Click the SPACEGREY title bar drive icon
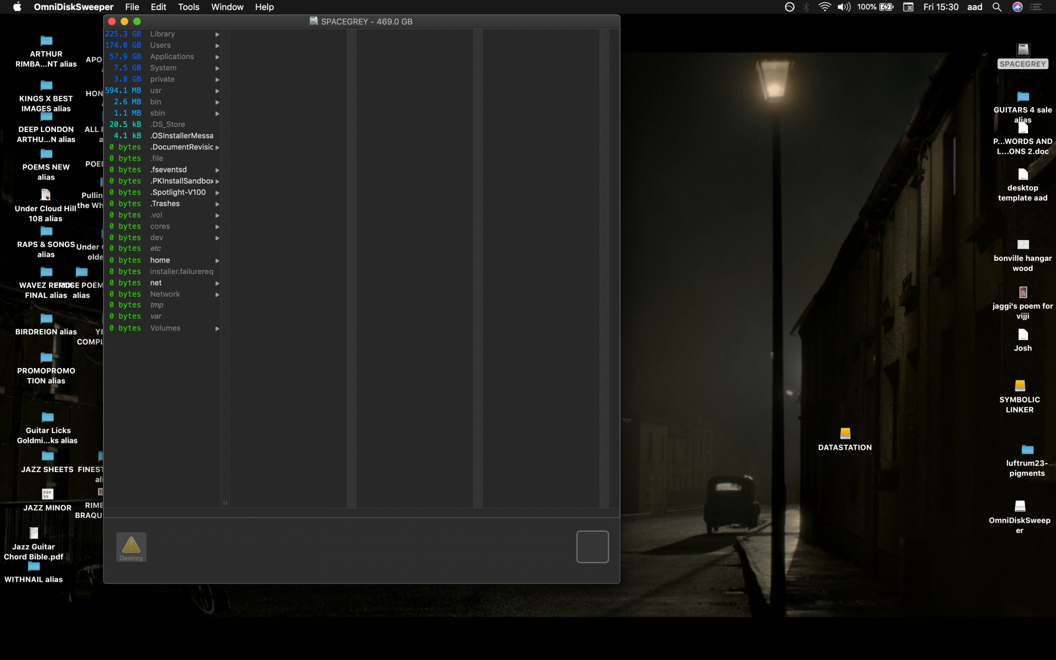Screen dimensions: 1056x660 point(314,21)
